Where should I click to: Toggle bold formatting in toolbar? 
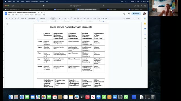59,19
